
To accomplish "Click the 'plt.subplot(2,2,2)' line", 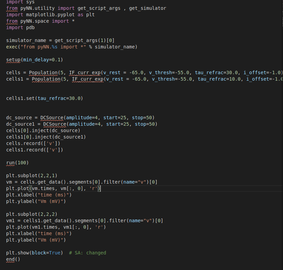I will 32,214.
